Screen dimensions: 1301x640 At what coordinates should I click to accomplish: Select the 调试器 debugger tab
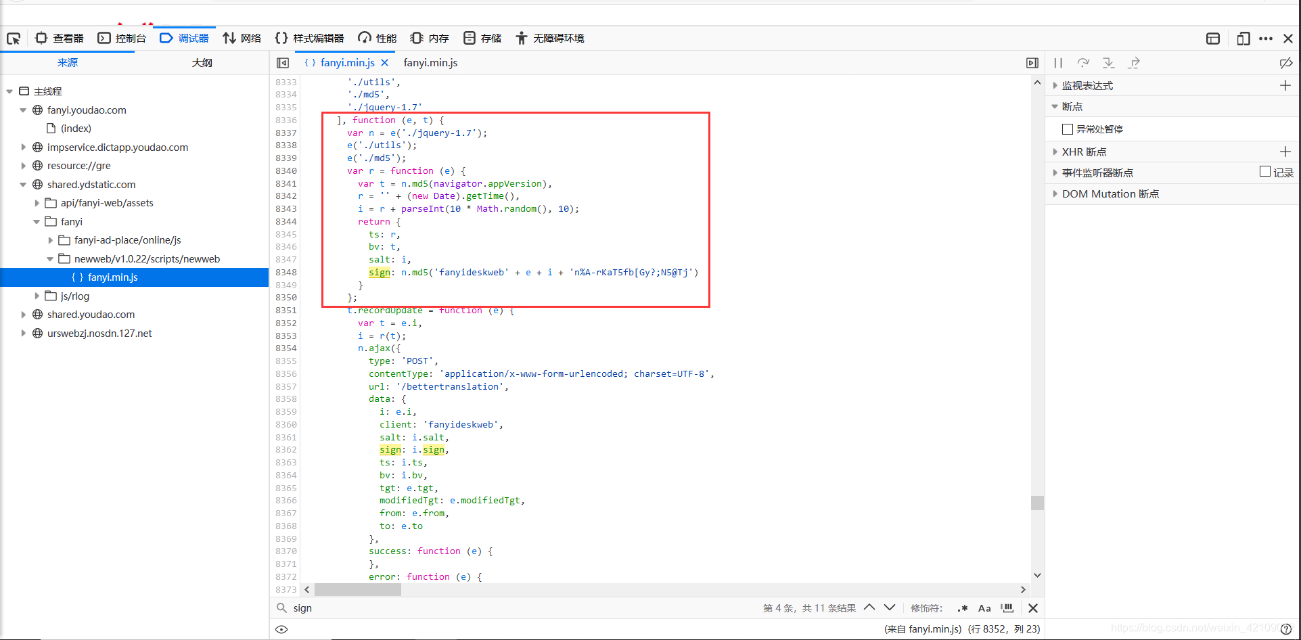point(184,39)
